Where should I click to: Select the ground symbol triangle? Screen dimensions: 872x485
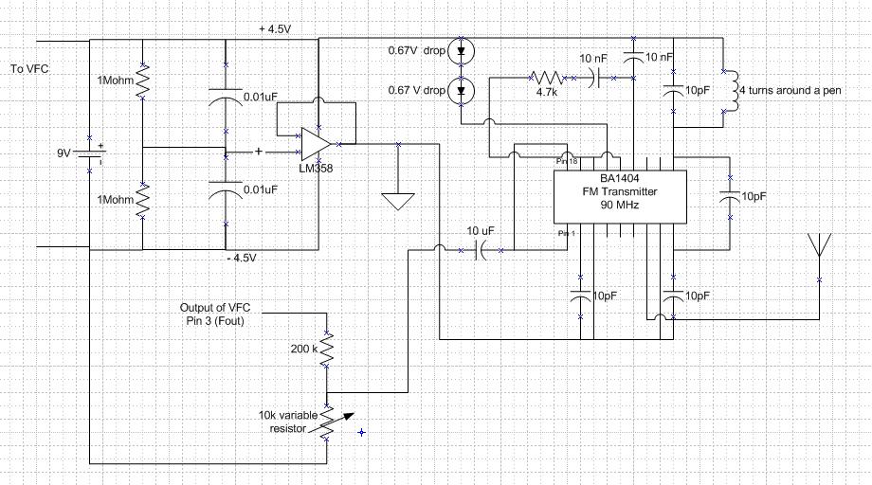coord(398,202)
